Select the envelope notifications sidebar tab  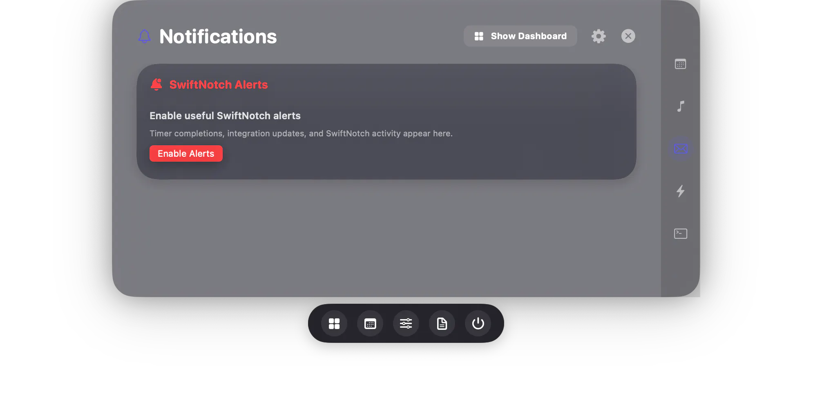tap(680, 149)
